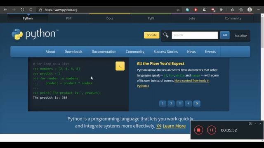
Task: Open the browser collections icon
Action: 241,10
